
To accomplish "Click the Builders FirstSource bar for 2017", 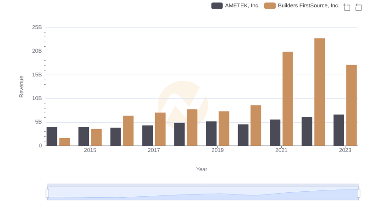I will [160, 130].
